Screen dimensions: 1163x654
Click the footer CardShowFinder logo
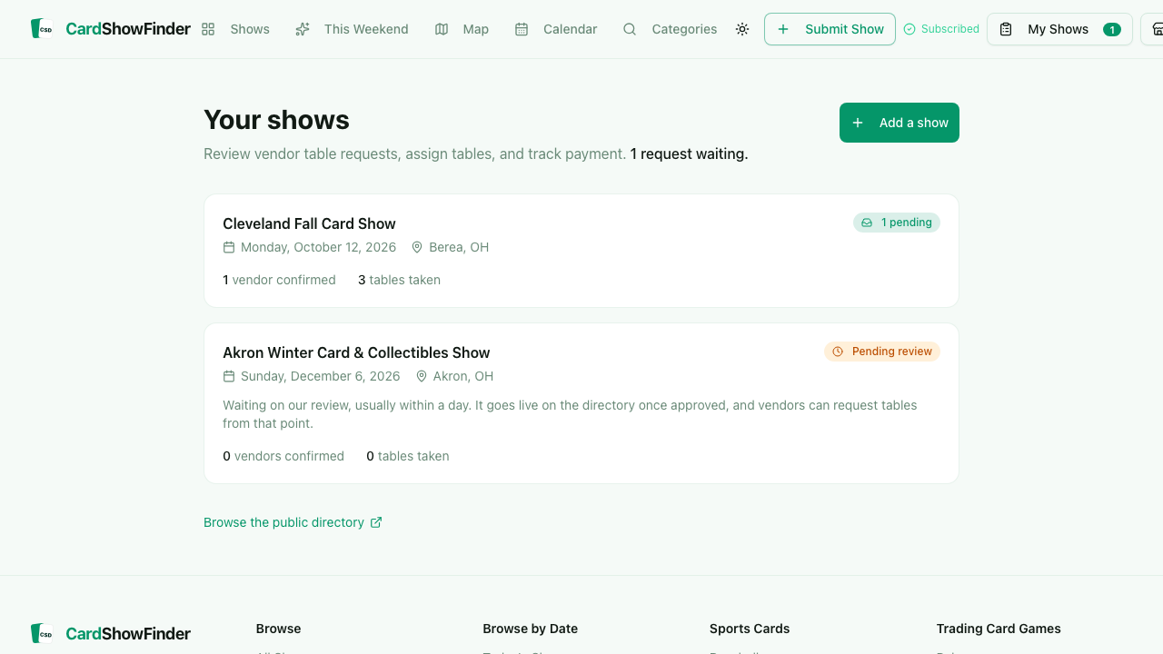(110, 633)
